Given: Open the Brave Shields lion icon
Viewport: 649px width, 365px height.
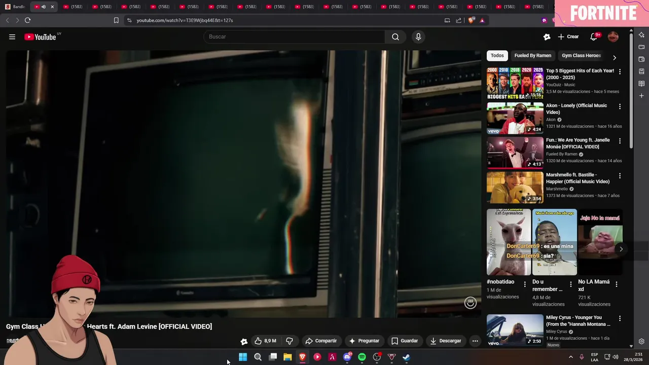Looking at the screenshot, I should click(471, 20).
